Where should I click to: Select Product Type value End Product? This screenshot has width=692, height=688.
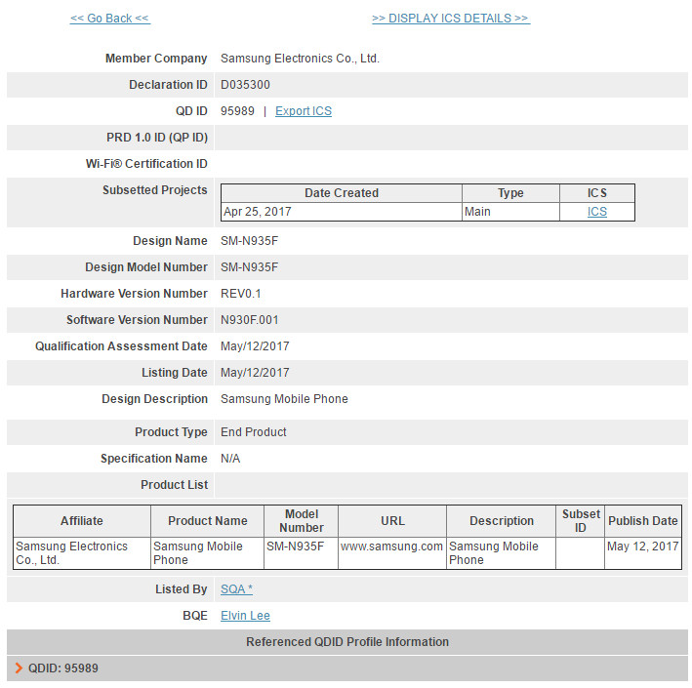point(254,432)
